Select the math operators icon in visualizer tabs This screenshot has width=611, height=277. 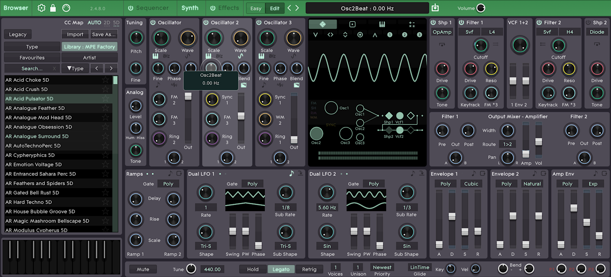coord(411,24)
